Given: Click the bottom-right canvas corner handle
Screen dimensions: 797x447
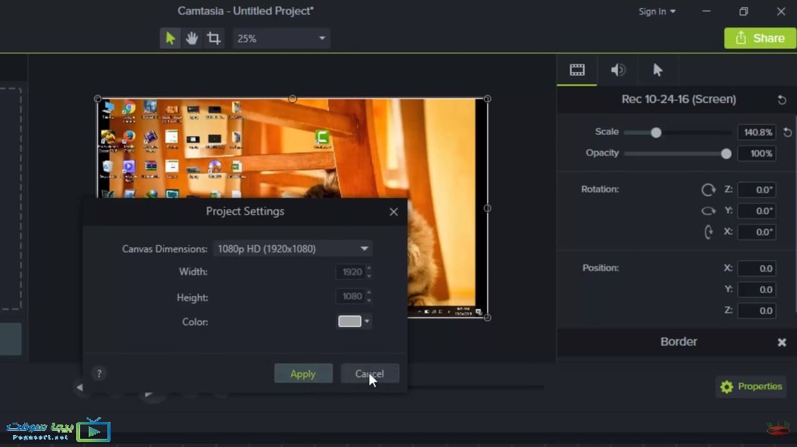Looking at the screenshot, I should coord(488,317).
